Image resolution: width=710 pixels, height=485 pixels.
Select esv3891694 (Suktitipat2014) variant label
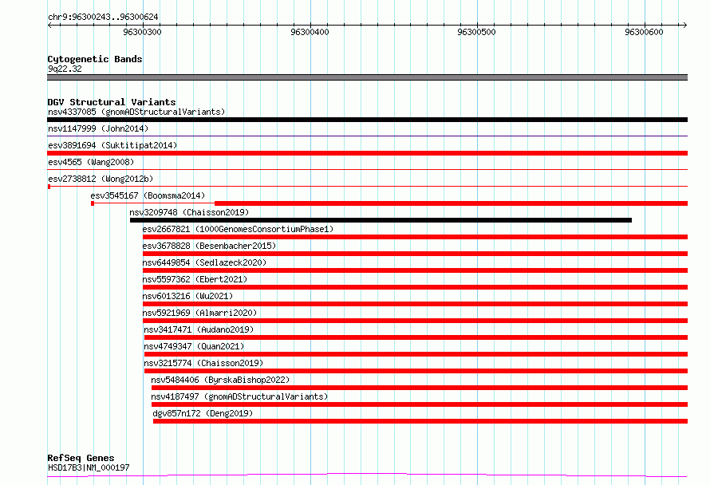pyautogui.click(x=112, y=145)
